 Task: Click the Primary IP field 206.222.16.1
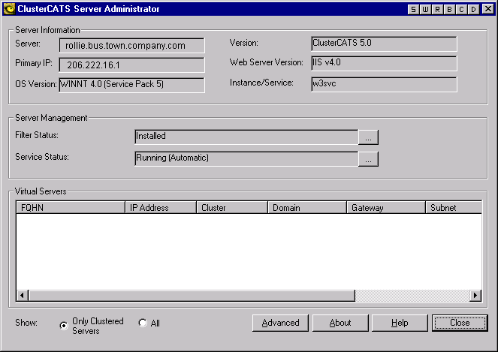[131, 65]
